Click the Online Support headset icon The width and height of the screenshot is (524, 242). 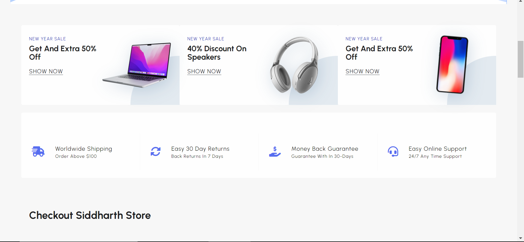click(393, 152)
